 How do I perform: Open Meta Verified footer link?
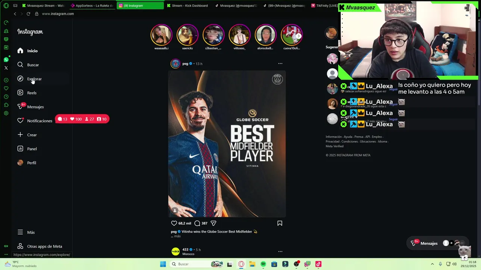[x=334, y=146]
